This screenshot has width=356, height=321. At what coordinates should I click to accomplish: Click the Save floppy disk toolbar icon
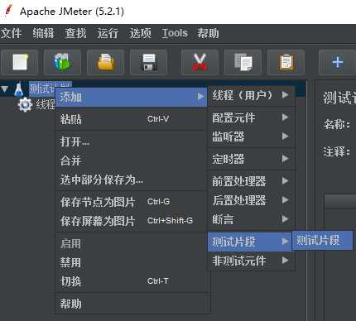click(149, 62)
